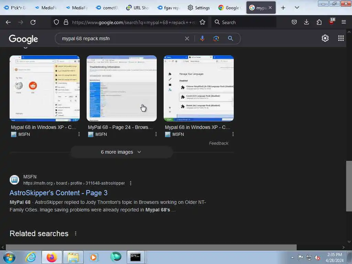Click the muted volume tray icon
Screen dimensions: 352x264
pyautogui.click(x=317, y=257)
